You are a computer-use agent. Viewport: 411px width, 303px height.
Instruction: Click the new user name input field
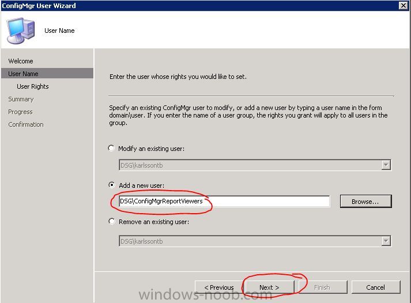point(224,201)
